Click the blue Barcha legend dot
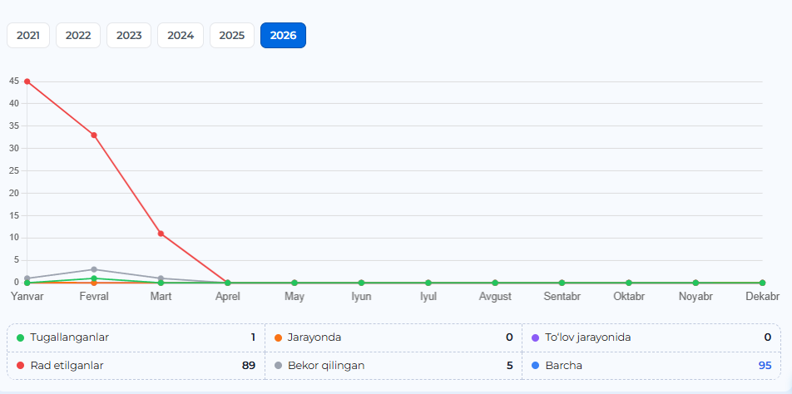This screenshot has width=792, height=394. (x=536, y=365)
